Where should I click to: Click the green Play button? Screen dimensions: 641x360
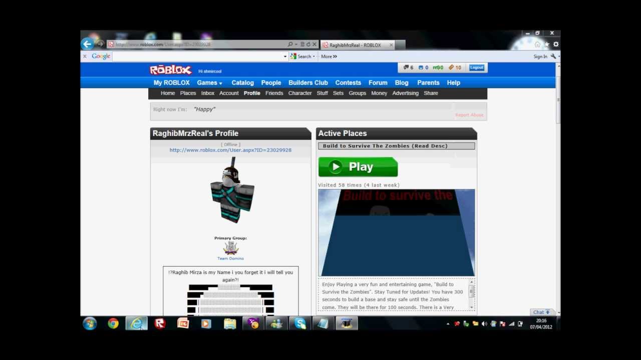pos(358,167)
